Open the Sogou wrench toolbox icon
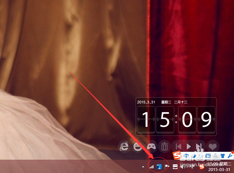The image size is (234, 173). tap(230, 156)
